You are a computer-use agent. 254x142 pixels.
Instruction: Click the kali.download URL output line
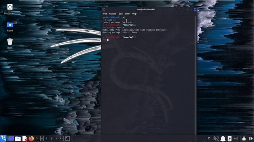pyautogui.click(x=135, y=30)
